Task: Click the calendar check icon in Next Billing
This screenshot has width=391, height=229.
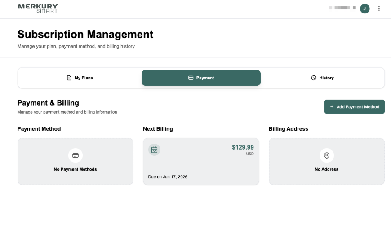Action: pos(154,150)
